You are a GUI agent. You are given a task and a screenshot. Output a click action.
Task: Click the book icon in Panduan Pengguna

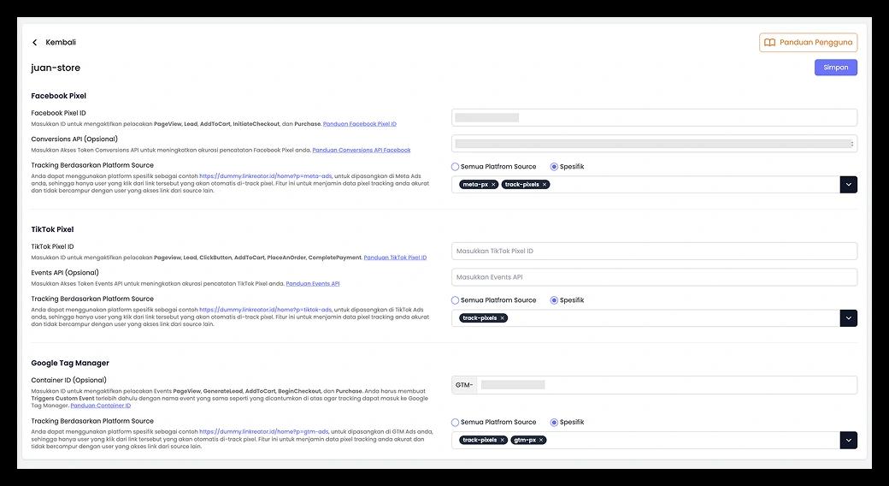click(769, 43)
